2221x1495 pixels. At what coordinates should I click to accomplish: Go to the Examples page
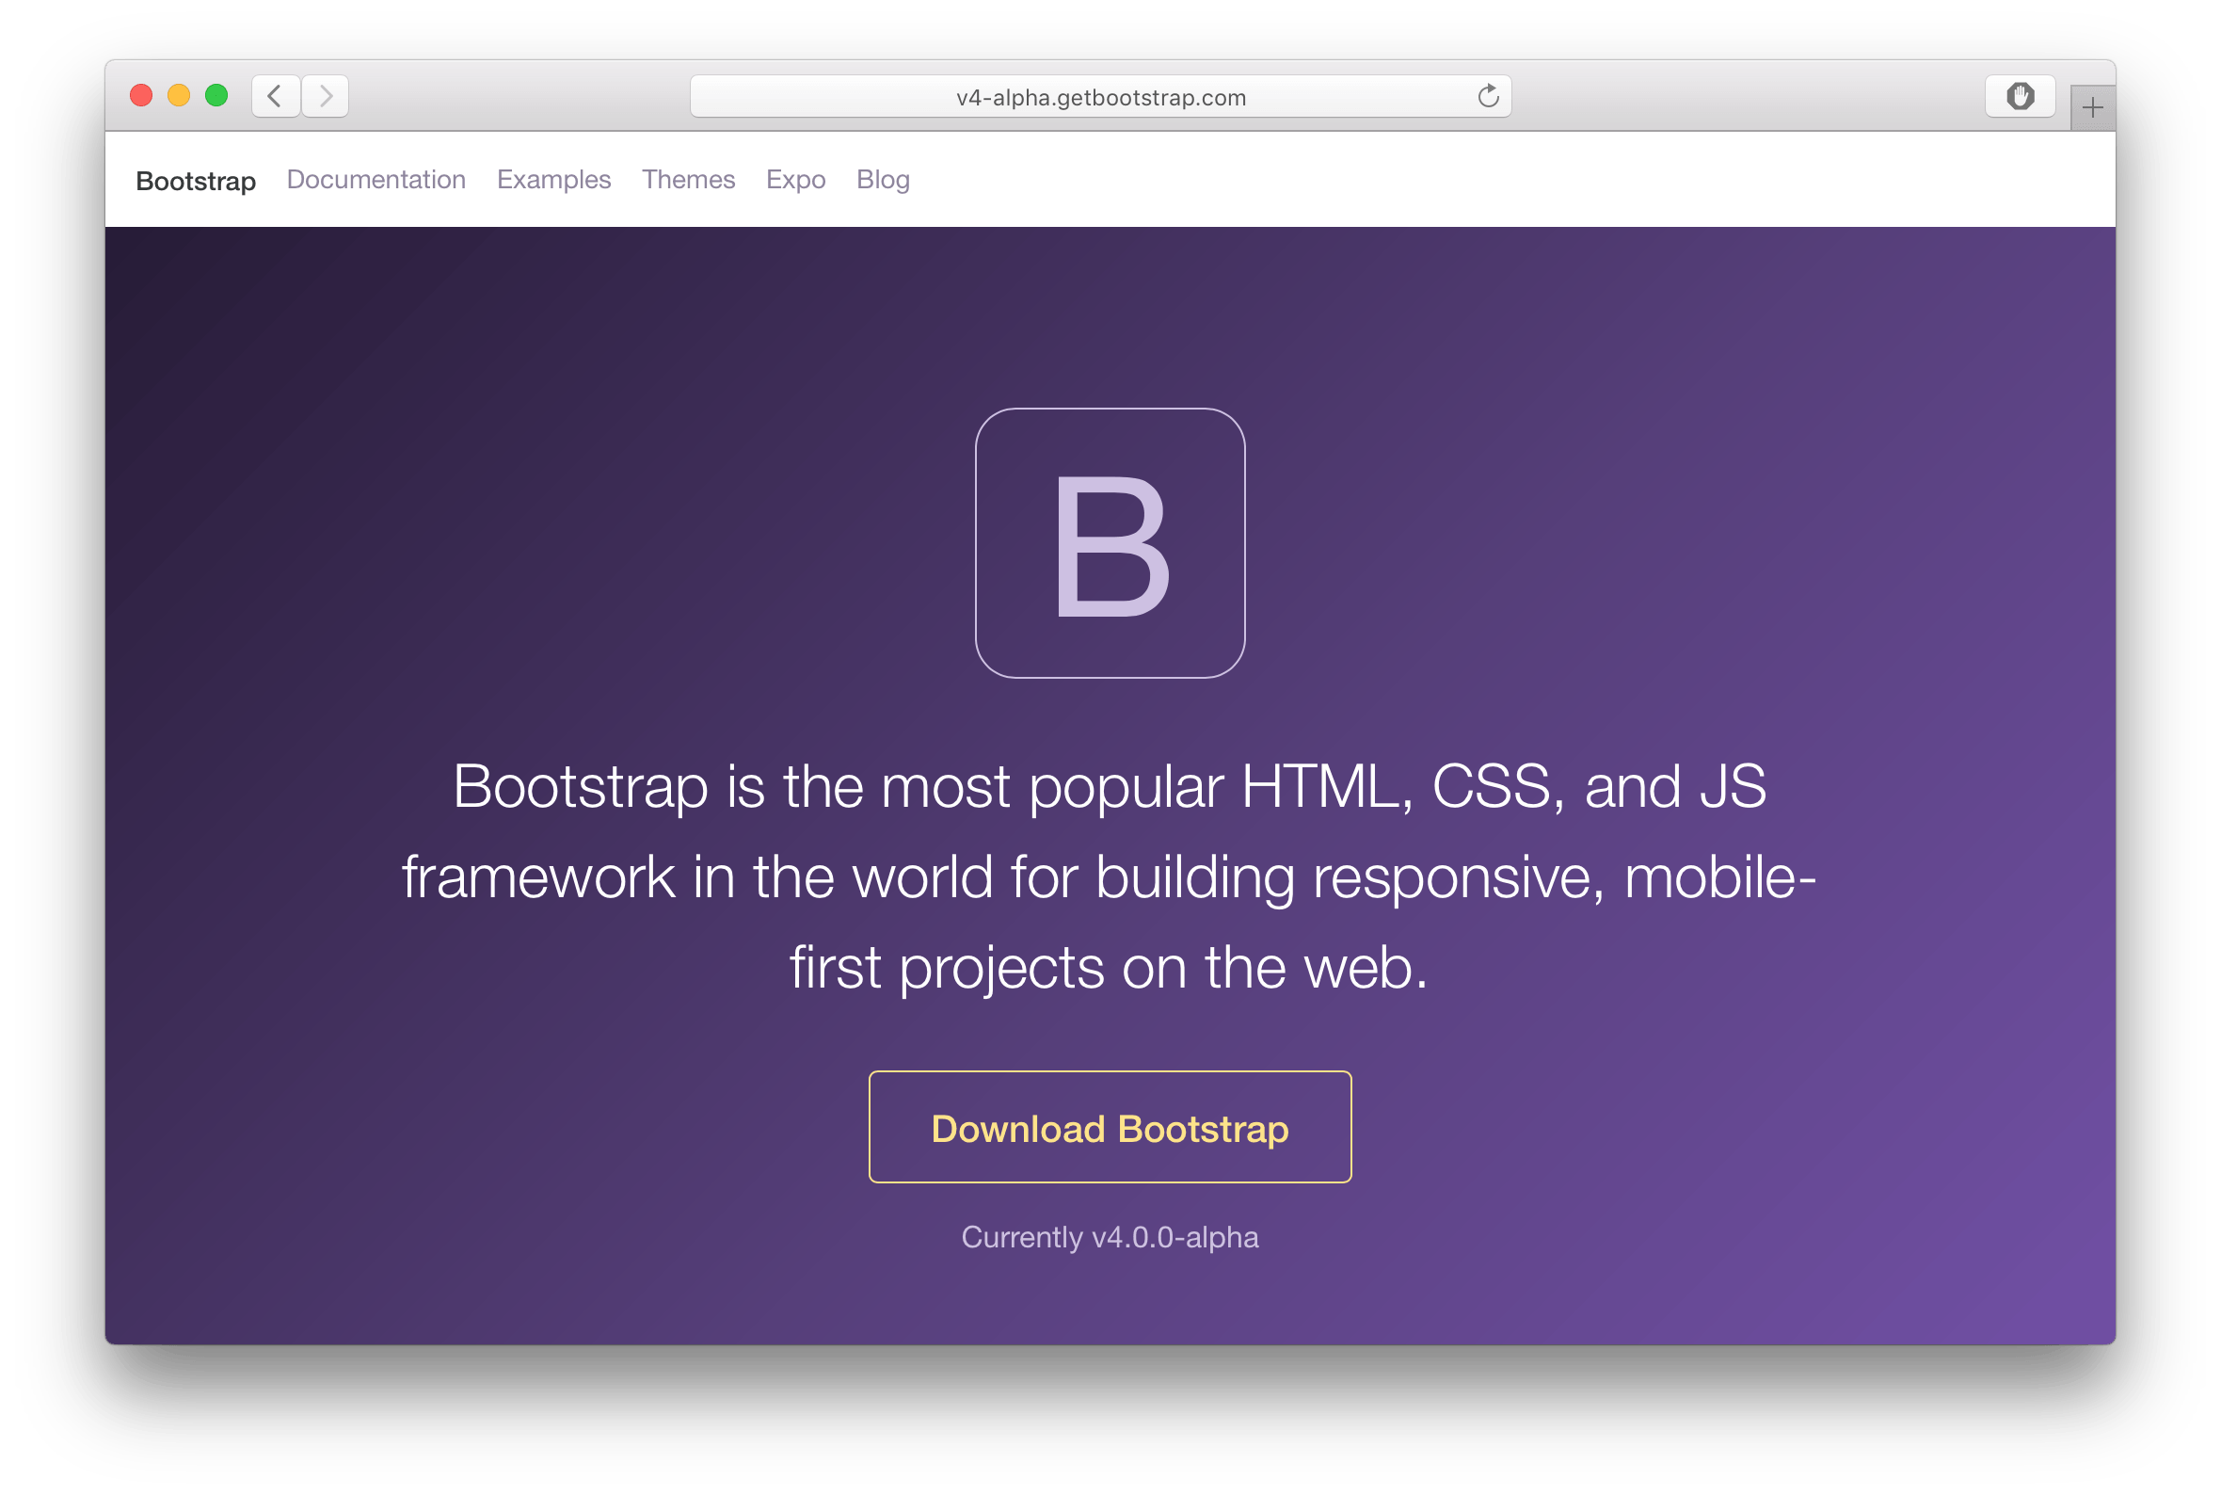tap(553, 179)
